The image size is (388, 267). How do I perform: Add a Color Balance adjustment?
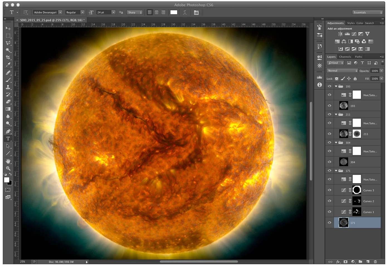344,41
